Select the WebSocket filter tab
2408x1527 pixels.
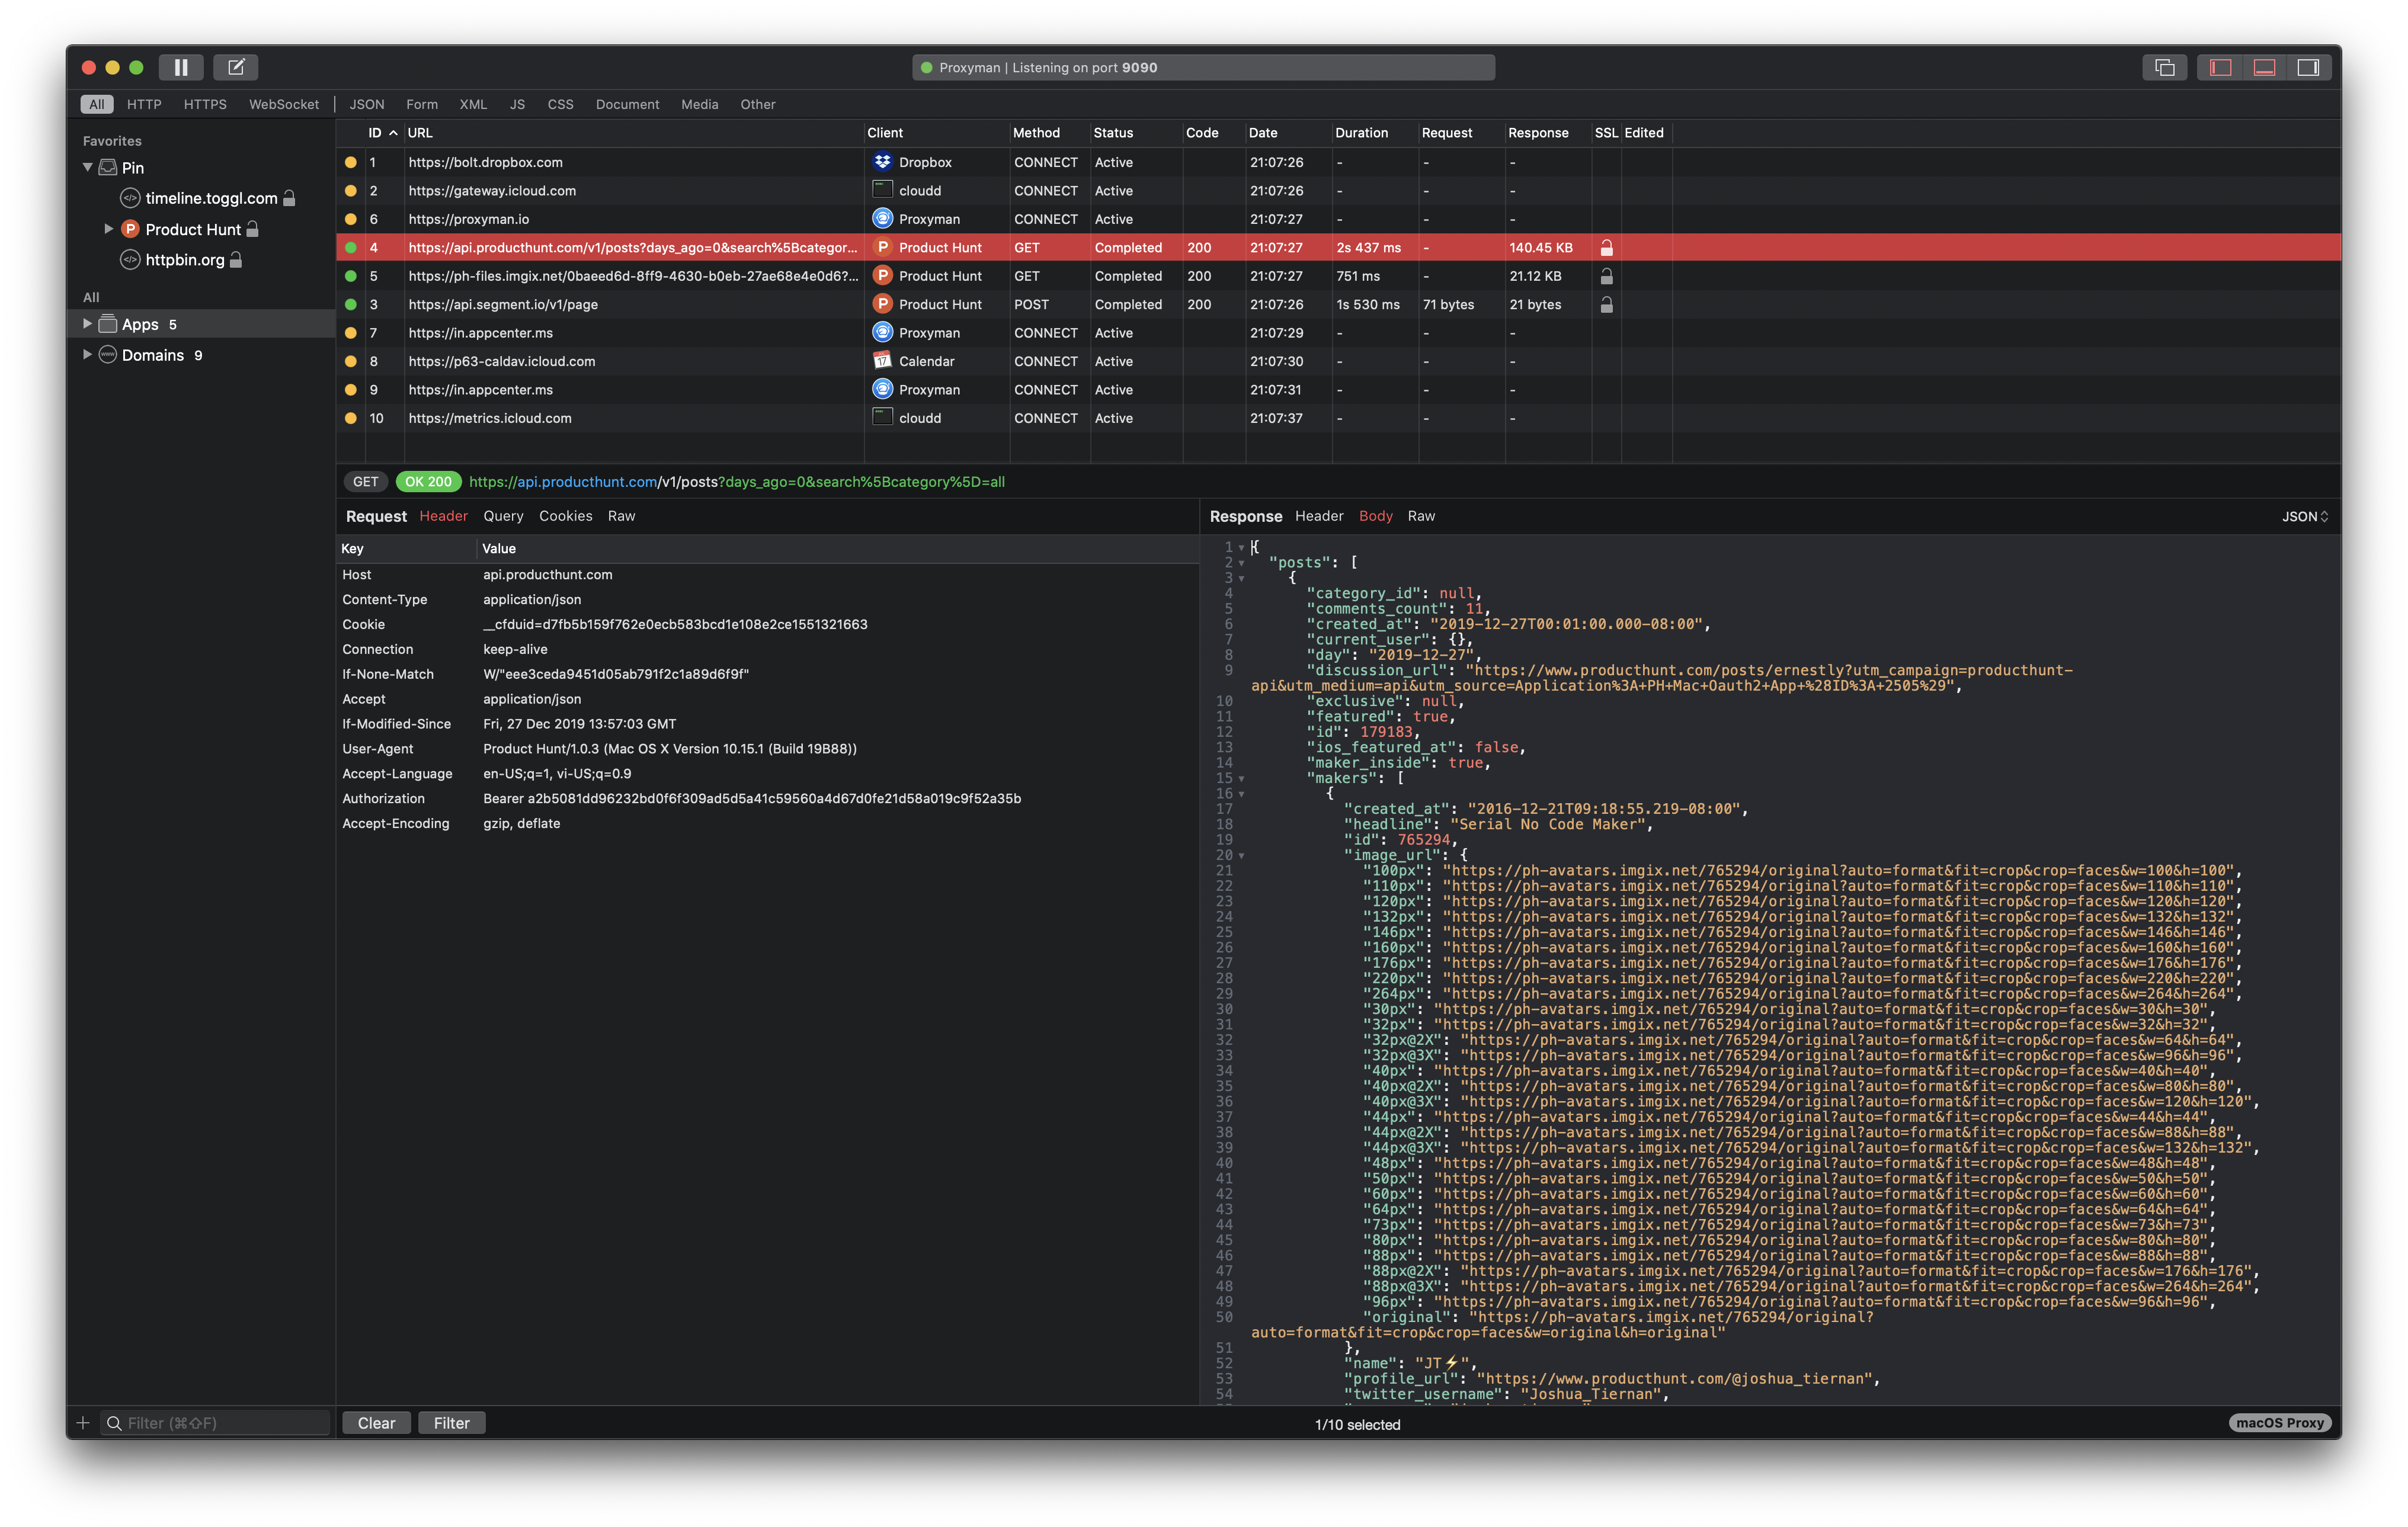(284, 104)
